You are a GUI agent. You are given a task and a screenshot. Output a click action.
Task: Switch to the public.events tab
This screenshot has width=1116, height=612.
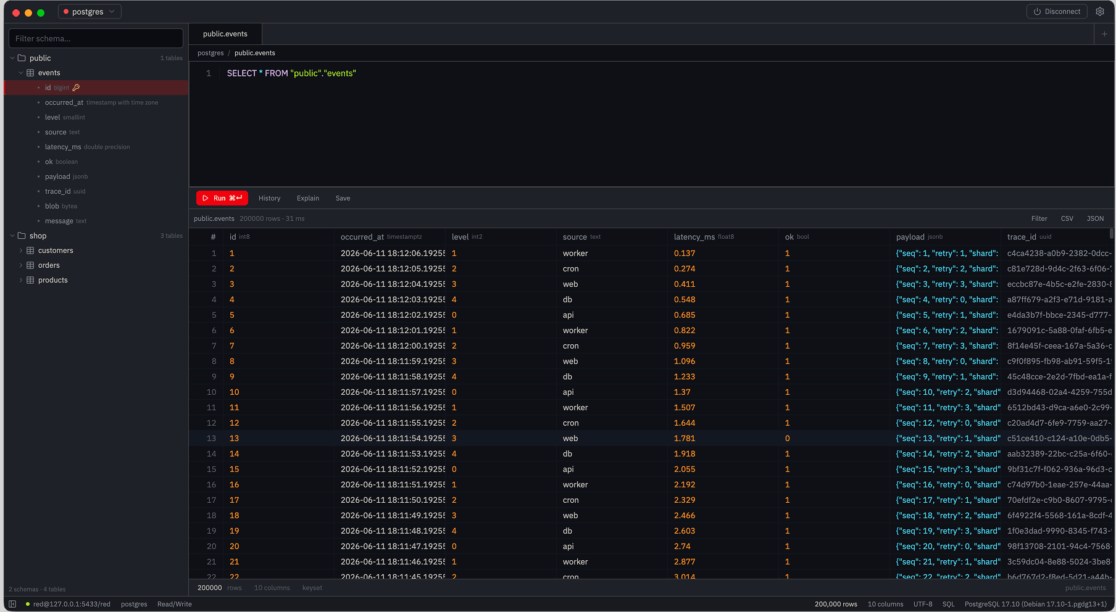point(225,34)
